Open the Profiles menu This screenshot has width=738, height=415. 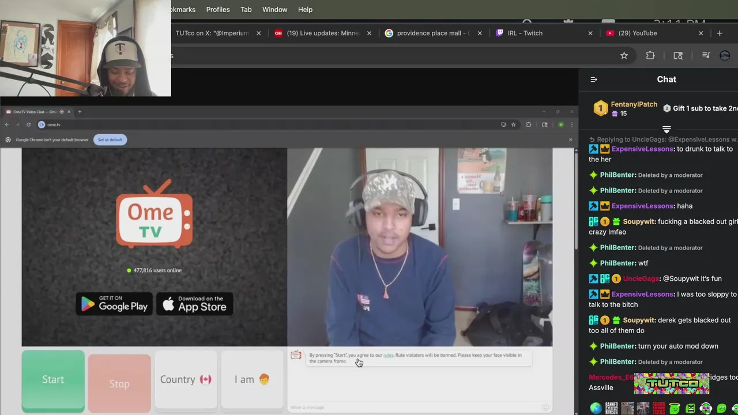(x=218, y=9)
